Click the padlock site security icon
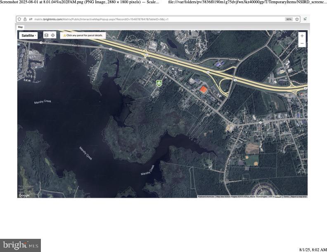The width and height of the screenshot is (327, 252). click(25, 19)
